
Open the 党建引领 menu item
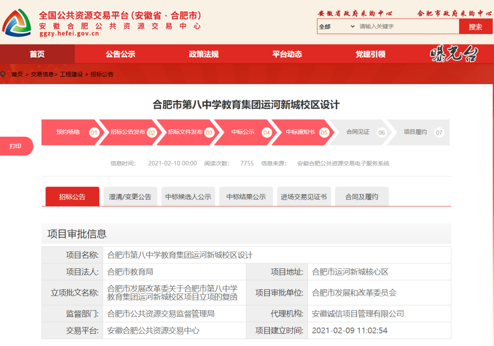[370, 53]
